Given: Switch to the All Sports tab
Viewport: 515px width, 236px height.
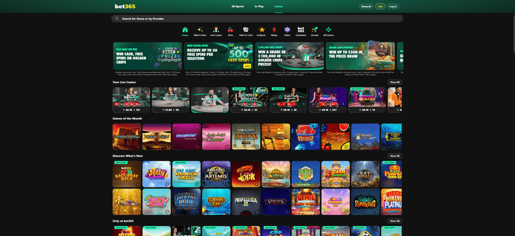Looking at the screenshot, I should pyautogui.click(x=237, y=6).
